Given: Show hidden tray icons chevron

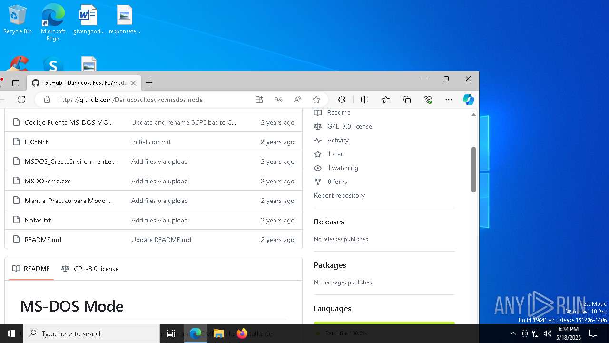Looking at the screenshot, I should pyautogui.click(x=513, y=333).
